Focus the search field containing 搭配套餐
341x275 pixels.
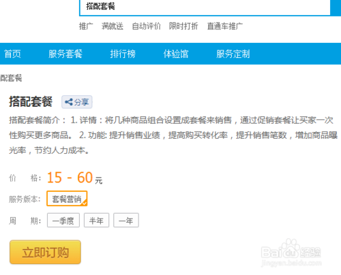click(x=205, y=7)
